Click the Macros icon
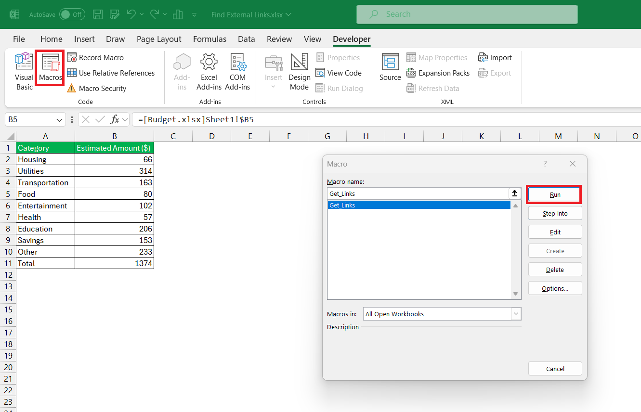The width and height of the screenshot is (641, 412). pyautogui.click(x=50, y=67)
